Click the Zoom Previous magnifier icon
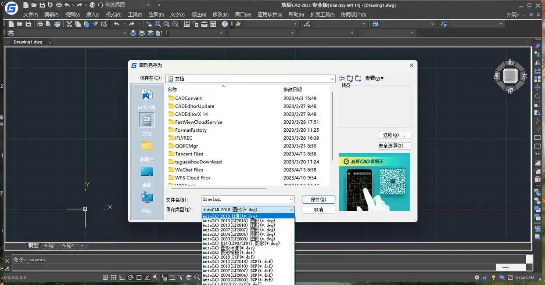Viewport: 545px width, 285px height. (175, 24)
